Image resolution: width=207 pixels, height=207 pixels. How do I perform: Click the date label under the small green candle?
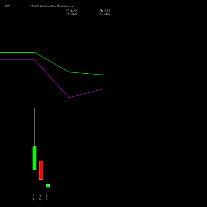coord(47,197)
